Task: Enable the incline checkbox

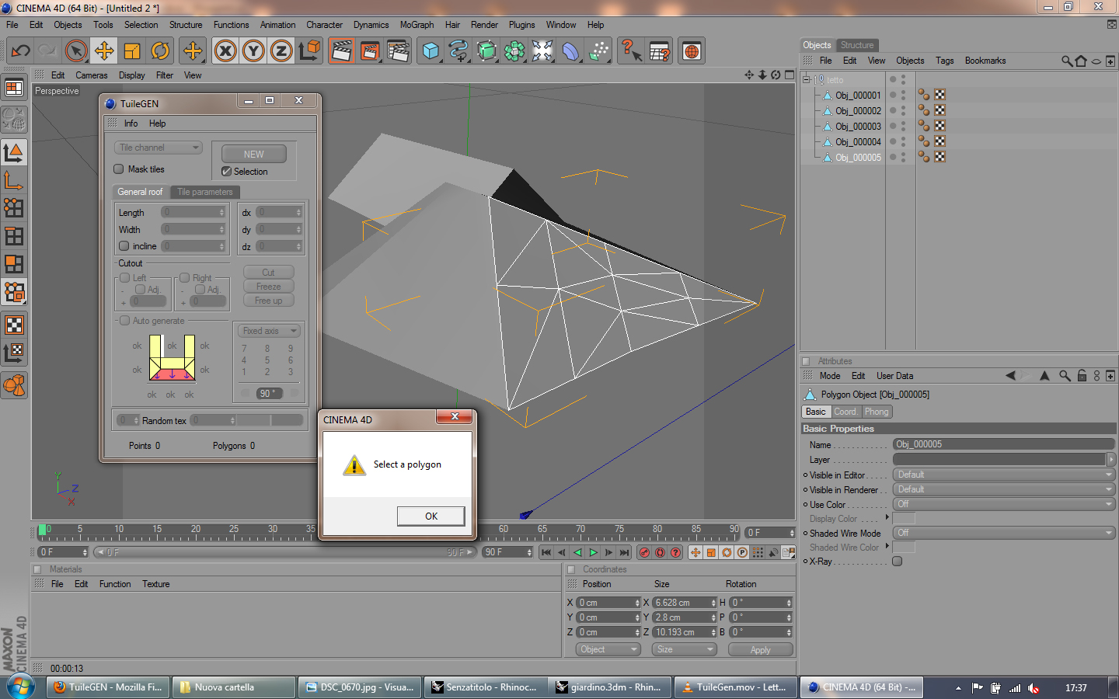Action: 124,246
